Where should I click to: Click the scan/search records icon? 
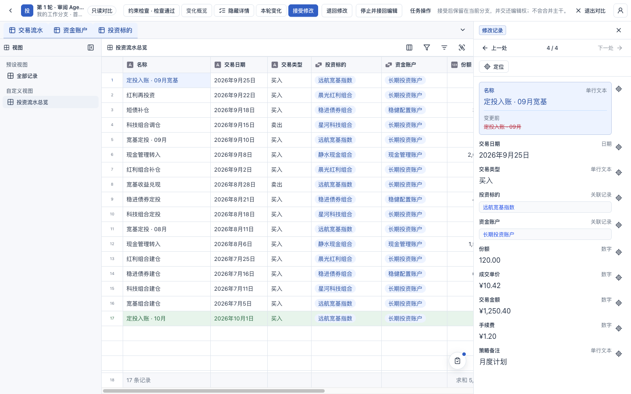click(x=462, y=48)
